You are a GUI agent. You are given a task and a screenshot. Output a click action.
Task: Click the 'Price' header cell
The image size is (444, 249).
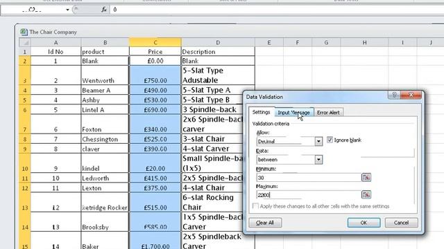pyautogui.click(x=155, y=52)
